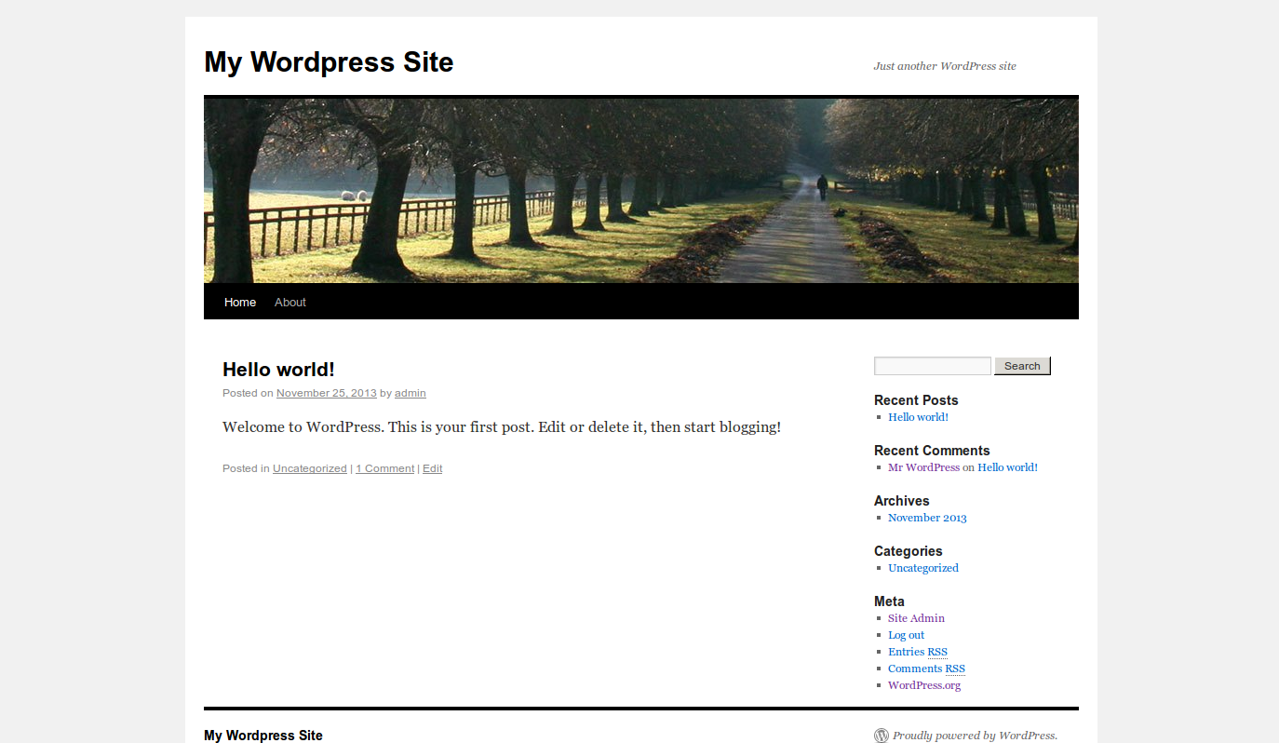Click the WordPress logo icon in footer
The image size is (1279, 743).
(881, 736)
